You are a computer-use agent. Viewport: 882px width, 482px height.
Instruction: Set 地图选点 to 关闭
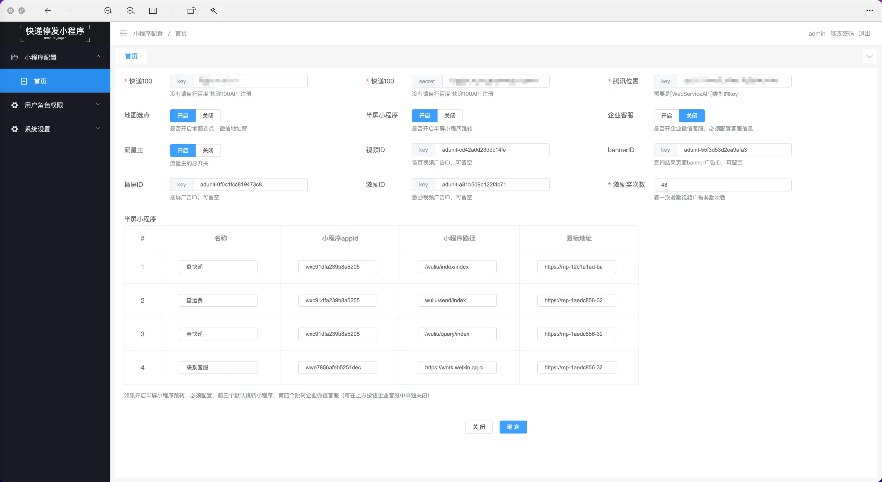coord(208,115)
